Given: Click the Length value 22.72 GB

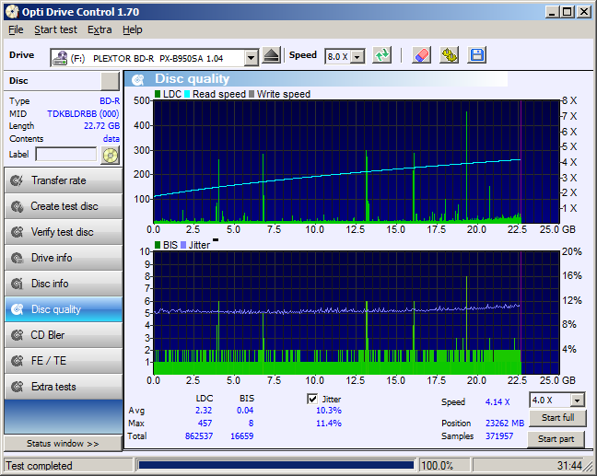Looking at the screenshot, I should point(101,126).
